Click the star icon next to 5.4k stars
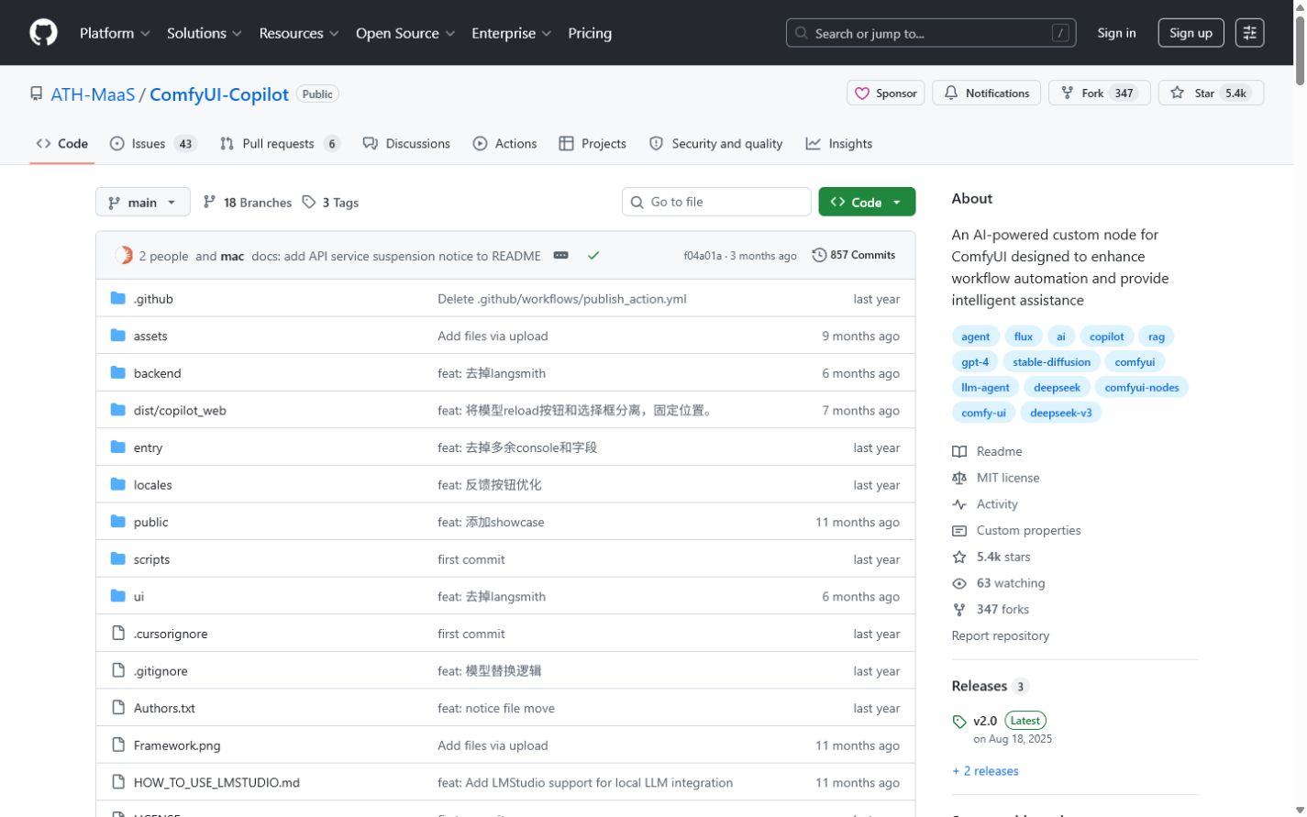 [x=959, y=557]
